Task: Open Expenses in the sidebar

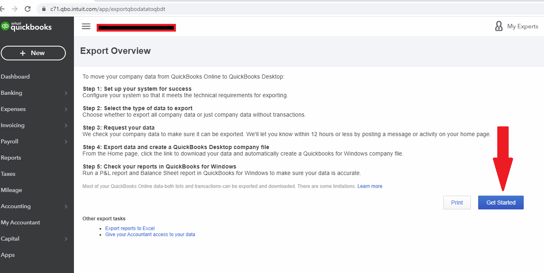Action: point(13,109)
